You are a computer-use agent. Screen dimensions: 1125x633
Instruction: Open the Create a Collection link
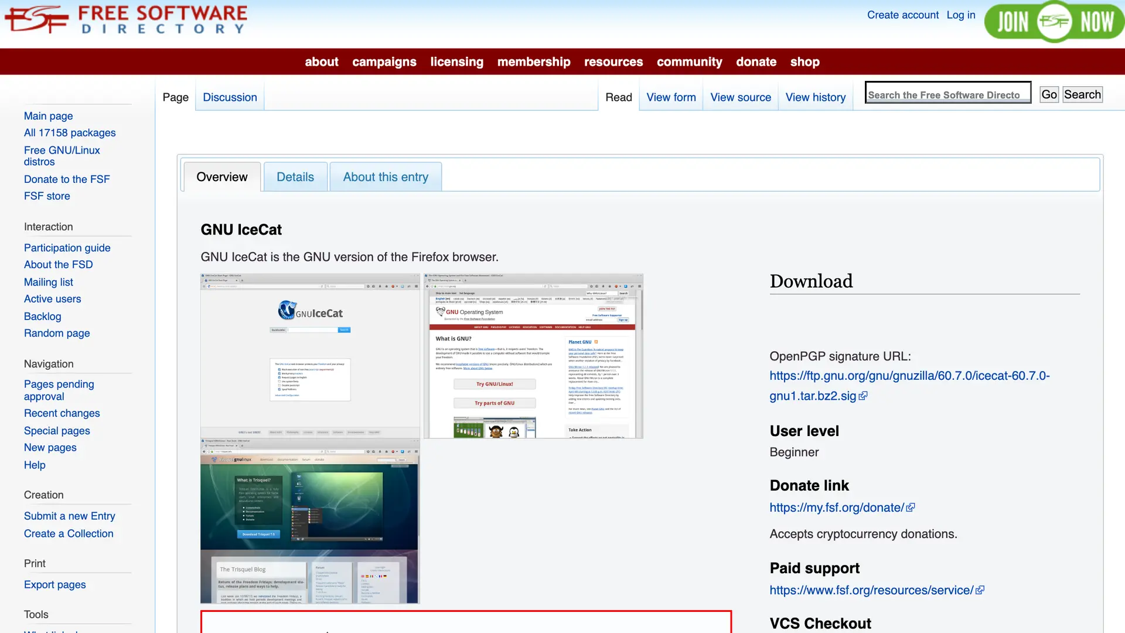tap(69, 534)
